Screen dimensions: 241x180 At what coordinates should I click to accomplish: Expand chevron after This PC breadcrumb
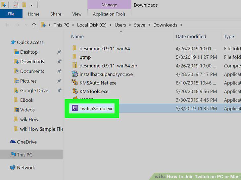point(73,25)
